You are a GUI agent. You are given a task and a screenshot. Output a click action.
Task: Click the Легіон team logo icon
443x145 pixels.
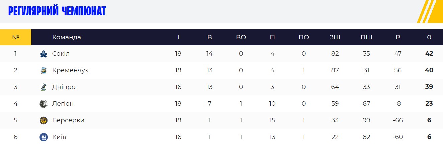point(43,104)
